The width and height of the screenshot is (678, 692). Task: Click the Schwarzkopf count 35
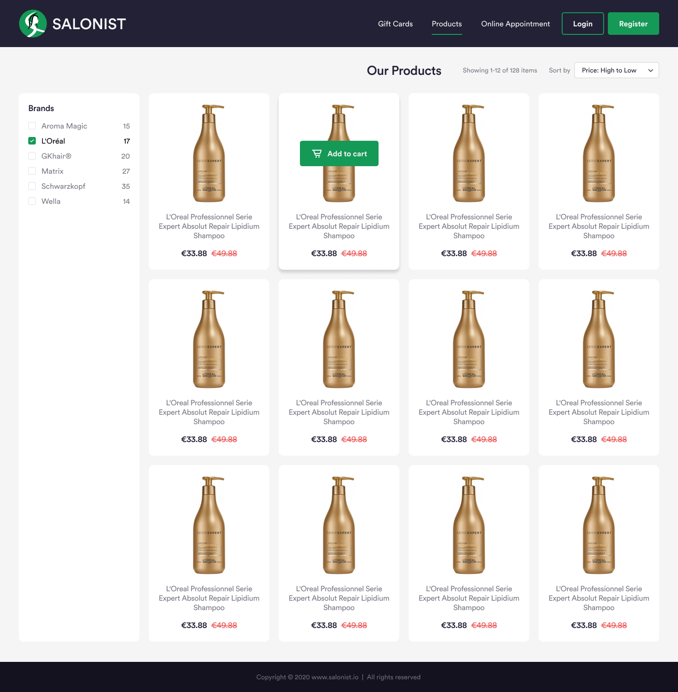[x=126, y=186]
